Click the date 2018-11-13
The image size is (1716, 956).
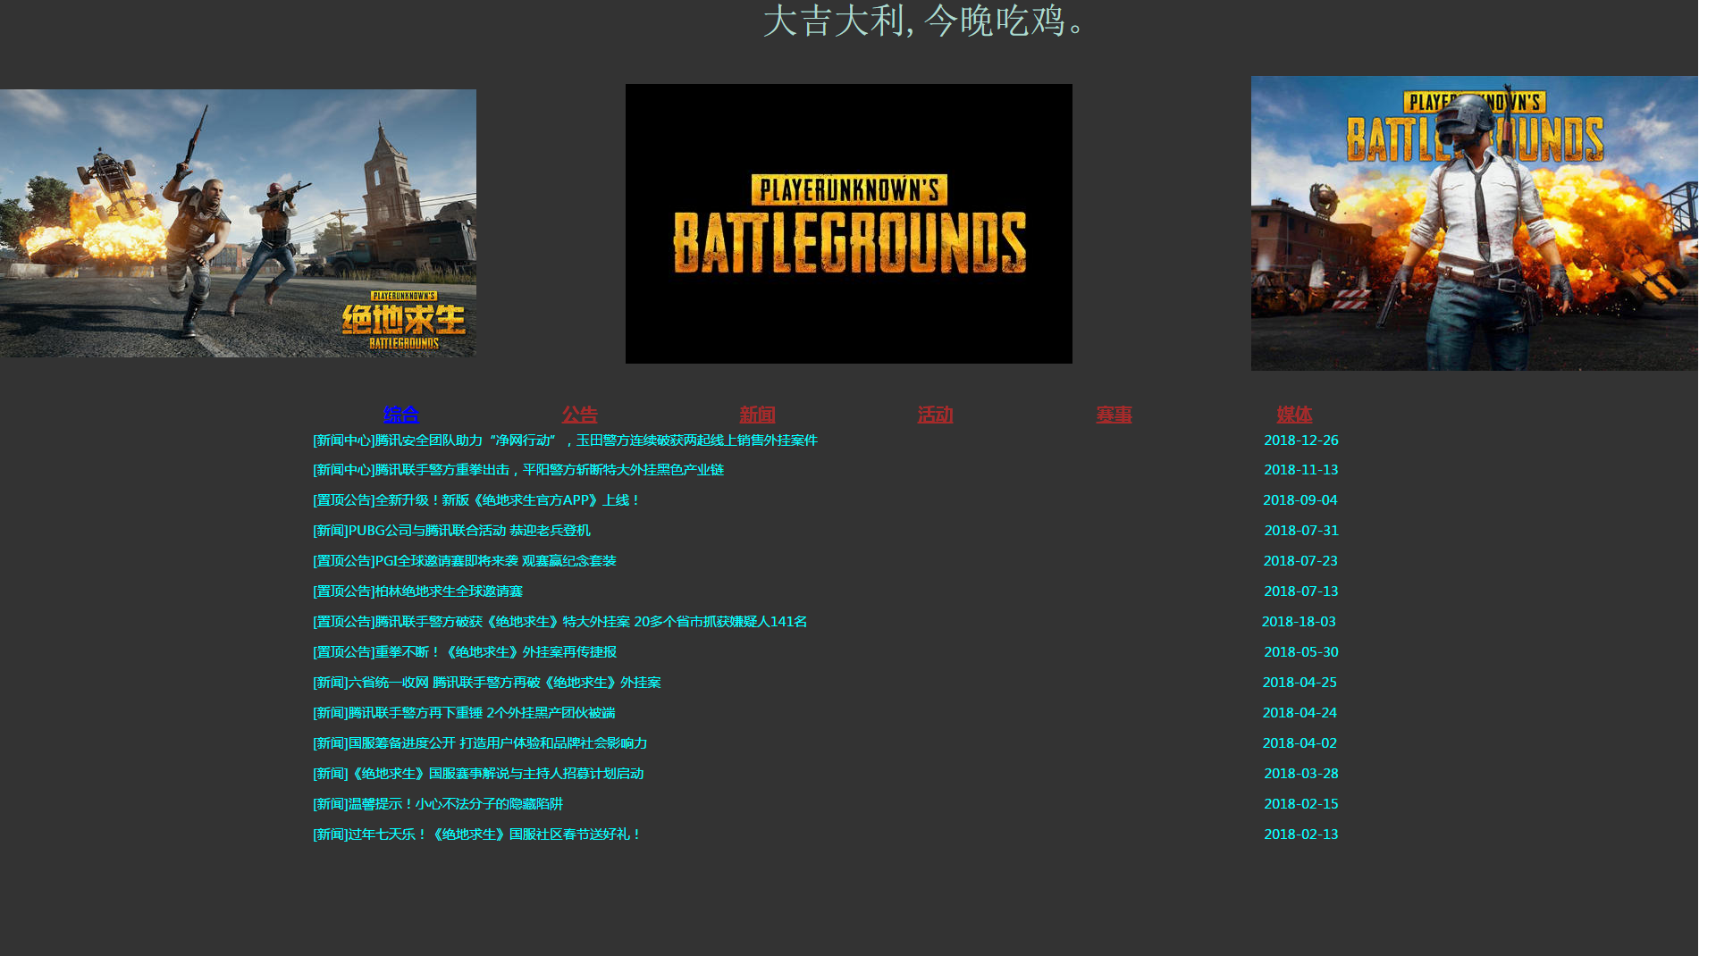(1301, 470)
